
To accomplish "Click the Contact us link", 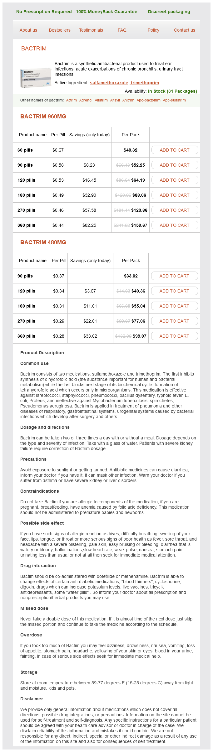I will pyautogui.click(x=184, y=30).
